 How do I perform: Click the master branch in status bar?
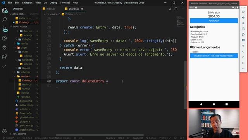tap(9, 138)
